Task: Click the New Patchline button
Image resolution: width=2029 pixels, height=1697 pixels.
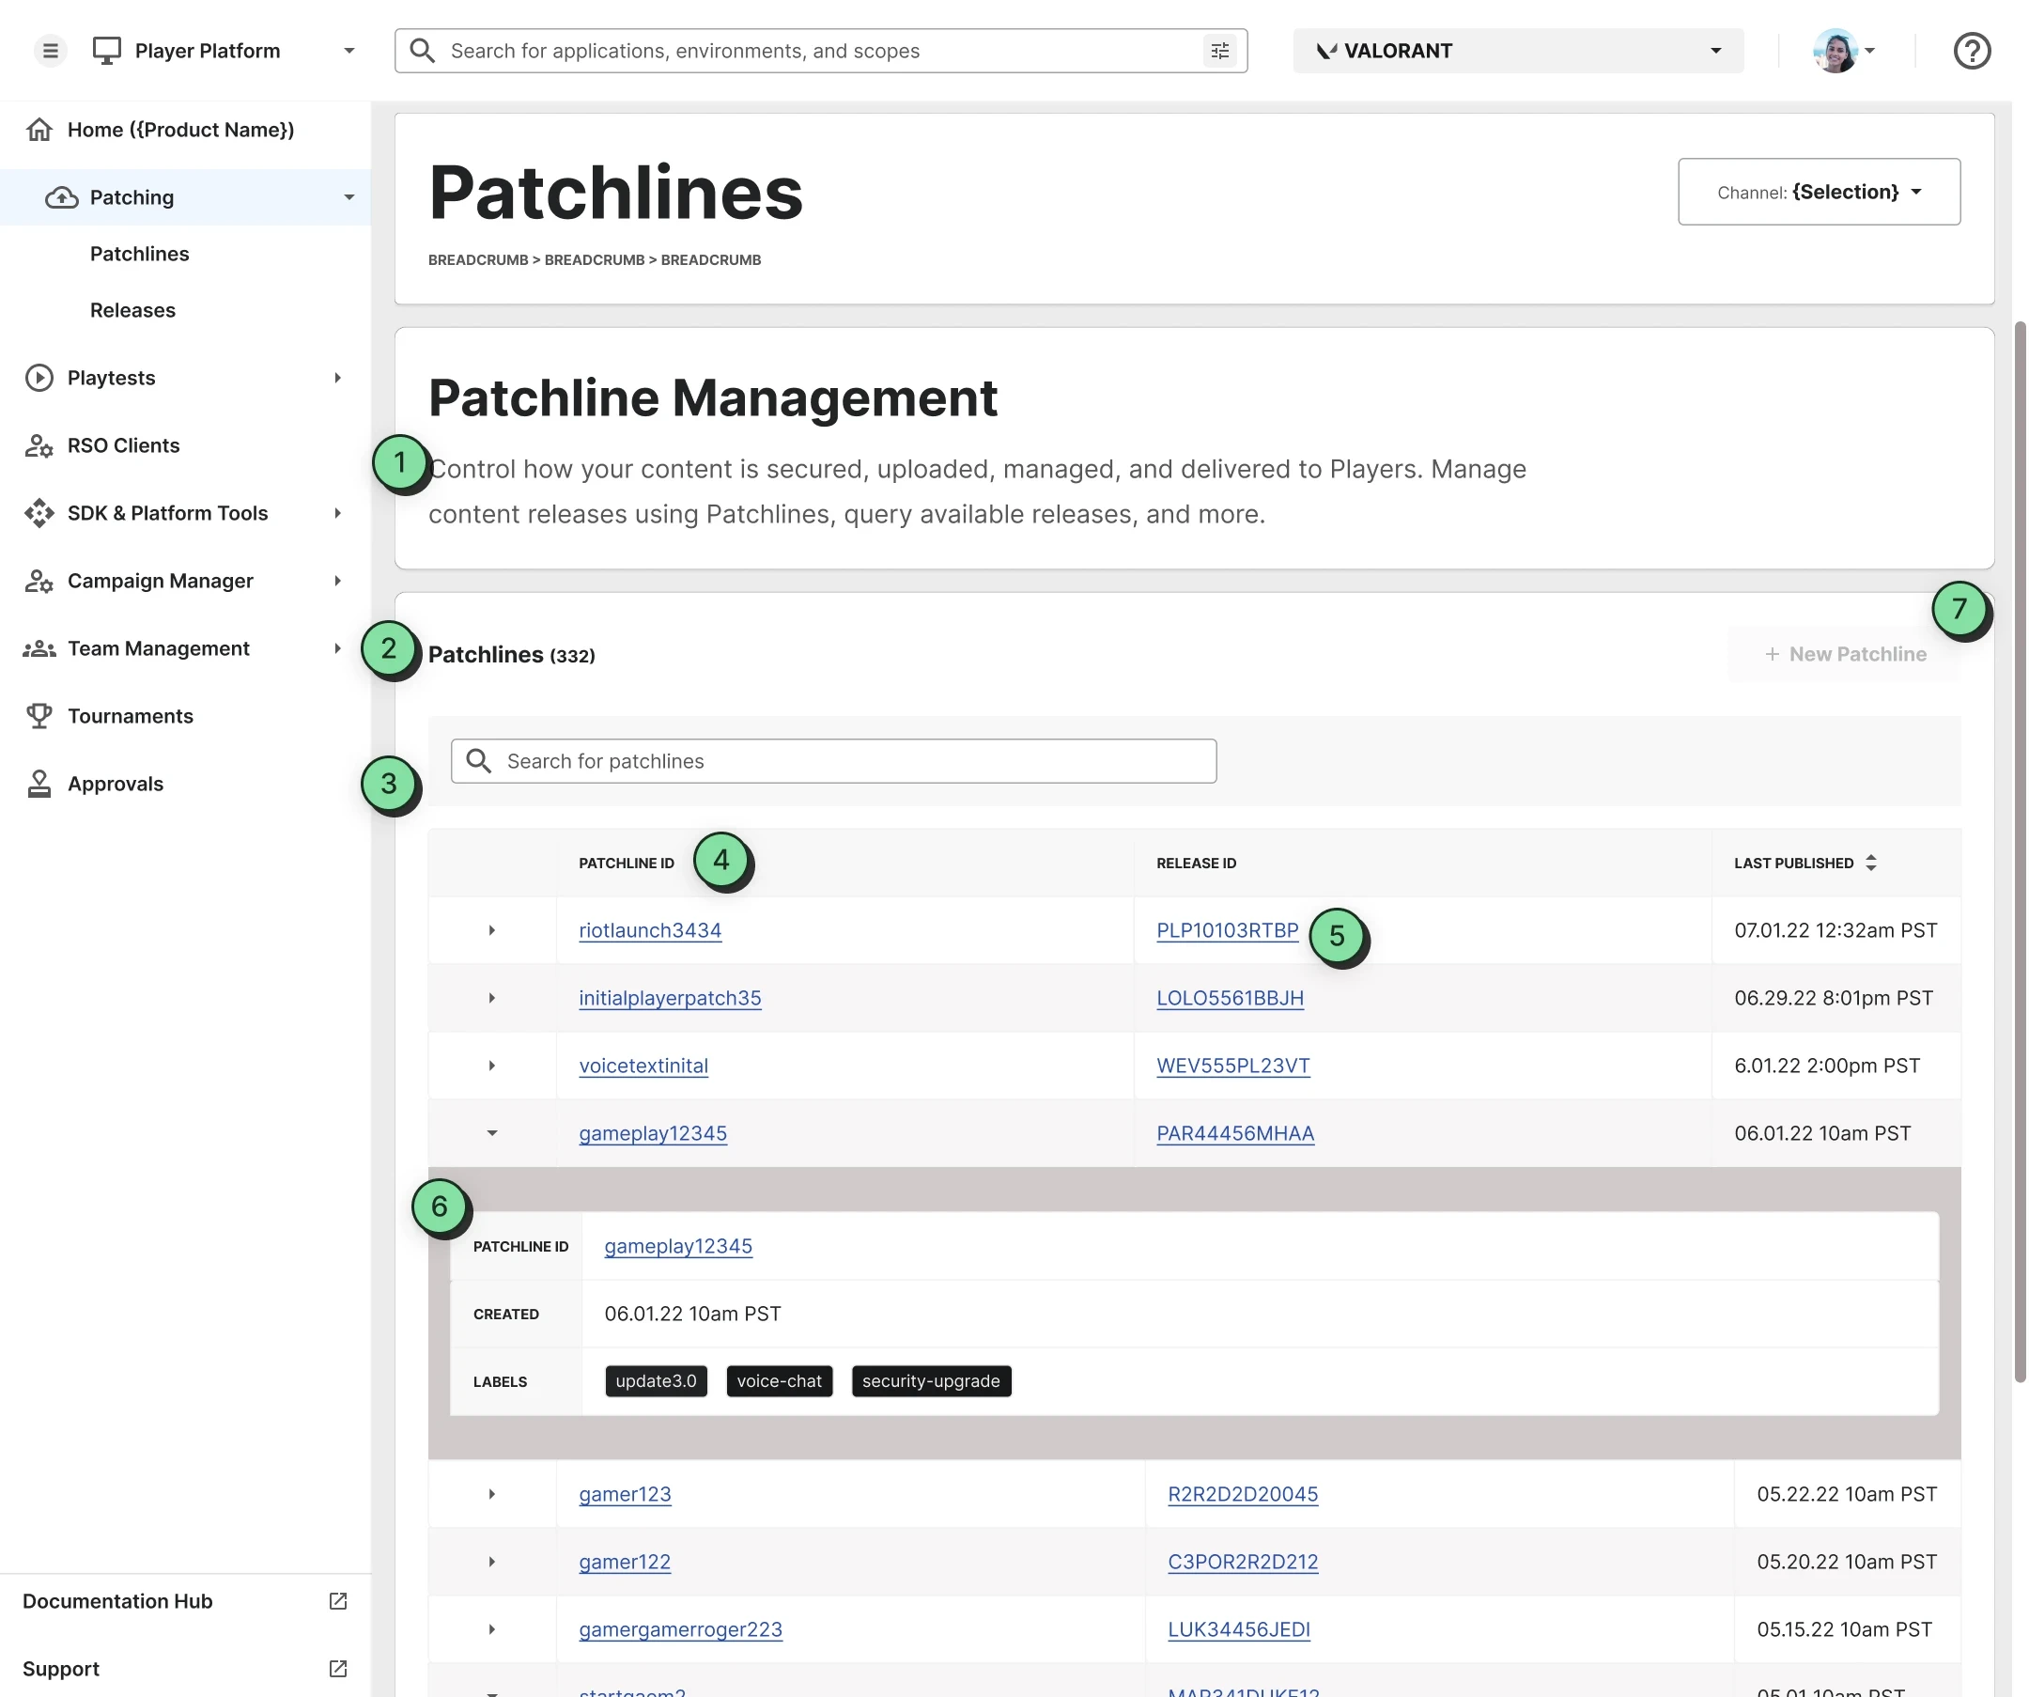Action: tap(1844, 654)
